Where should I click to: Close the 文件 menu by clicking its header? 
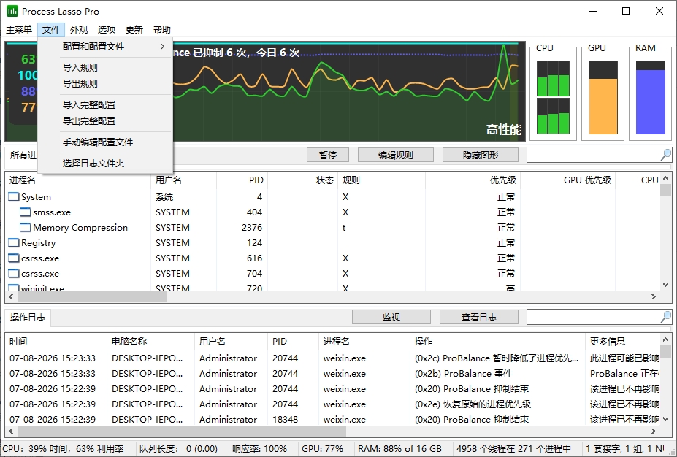pos(51,29)
